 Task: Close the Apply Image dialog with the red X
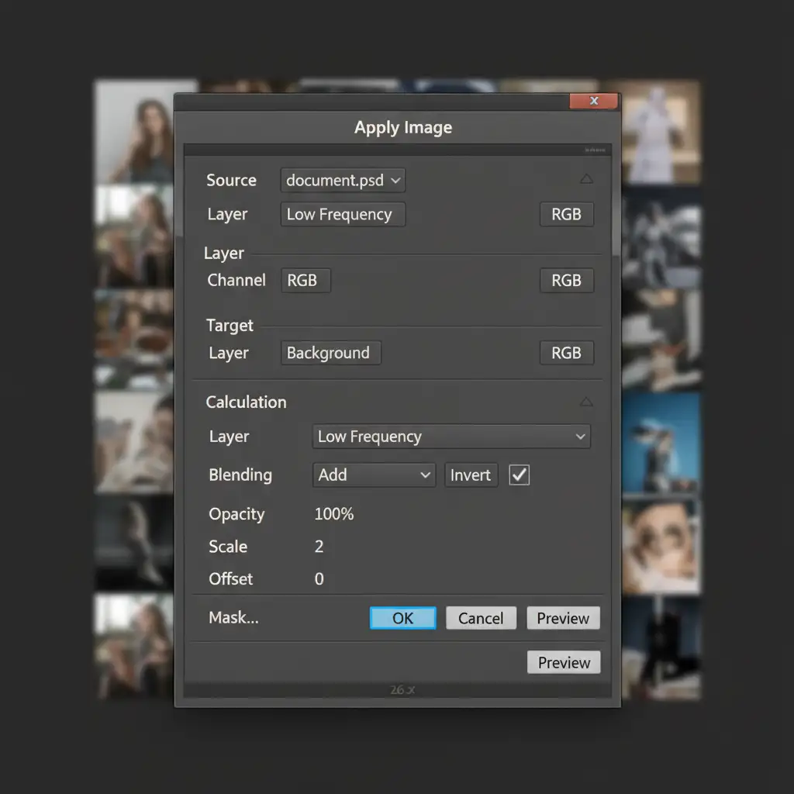pyautogui.click(x=593, y=101)
